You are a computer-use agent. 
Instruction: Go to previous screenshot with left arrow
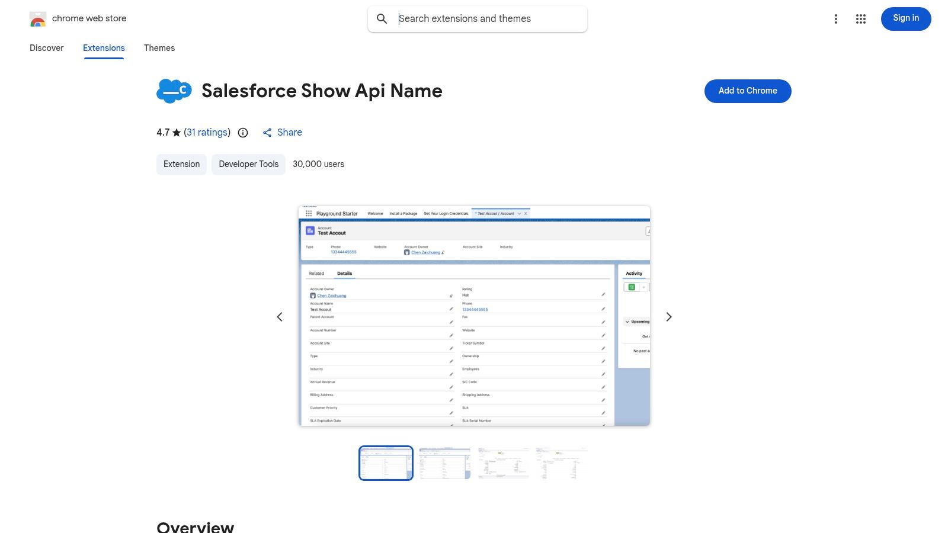click(x=279, y=317)
